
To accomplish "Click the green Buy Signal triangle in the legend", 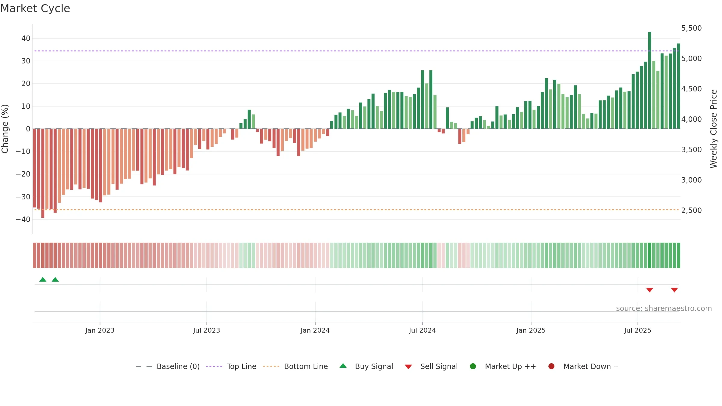I will (x=343, y=366).
